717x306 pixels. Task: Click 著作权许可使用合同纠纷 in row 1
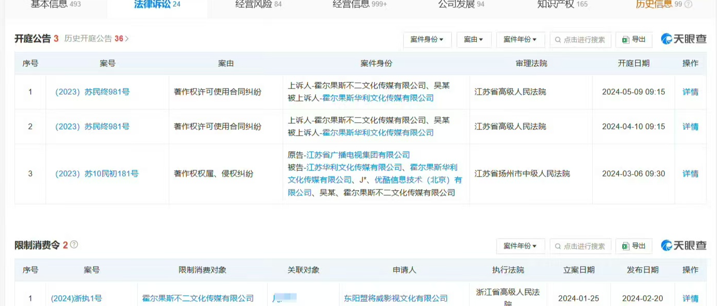pyautogui.click(x=217, y=92)
